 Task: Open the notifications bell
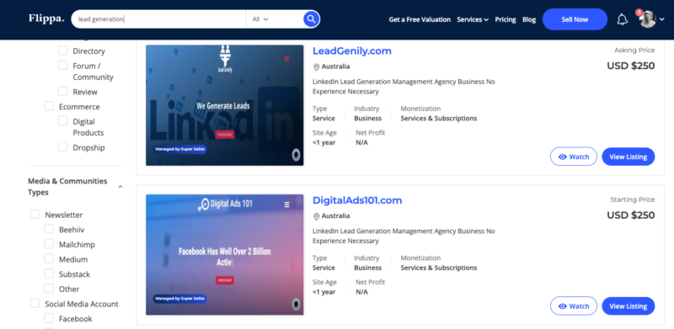[622, 19]
